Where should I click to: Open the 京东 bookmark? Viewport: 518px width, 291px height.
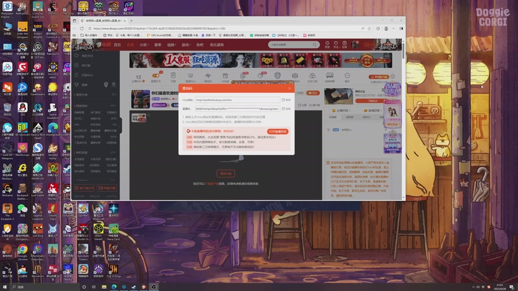tap(108, 36)
